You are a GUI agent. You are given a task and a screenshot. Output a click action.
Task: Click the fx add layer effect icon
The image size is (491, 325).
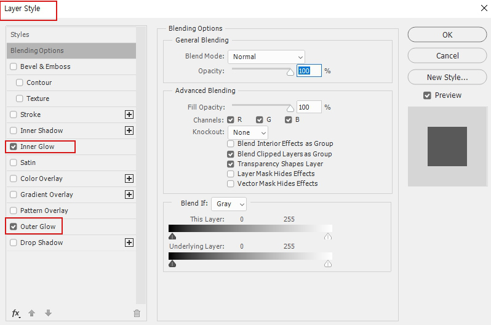point(16,313)
